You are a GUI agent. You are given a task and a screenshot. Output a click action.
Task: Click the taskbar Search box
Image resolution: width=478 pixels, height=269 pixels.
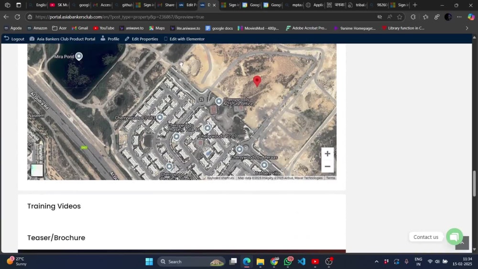[x=191, y=261]
